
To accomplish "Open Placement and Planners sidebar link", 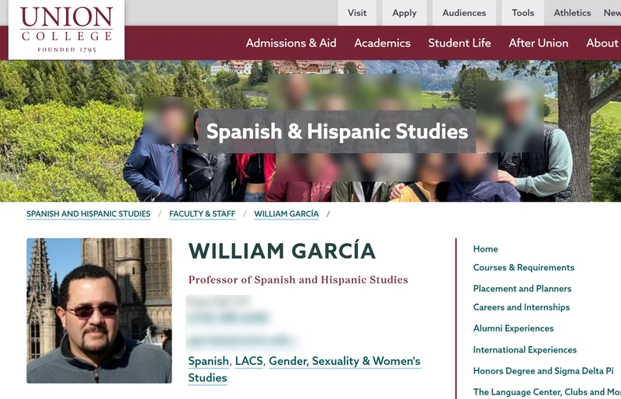I will pos(522,289).
